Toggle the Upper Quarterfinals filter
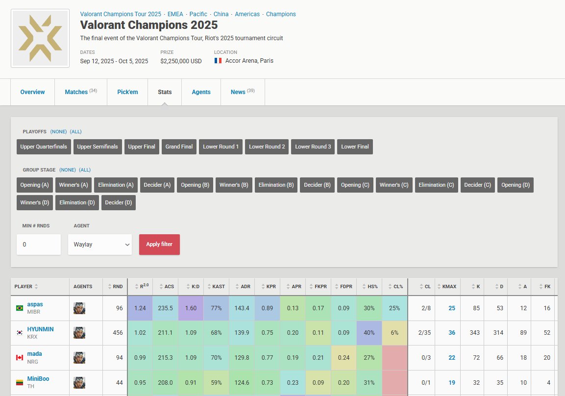This screenshot has width=565, height=396. point(44,147)
